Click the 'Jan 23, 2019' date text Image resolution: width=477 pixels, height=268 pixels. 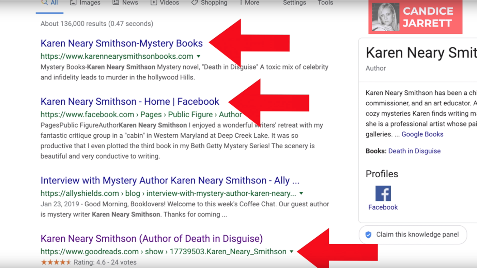pos(60,204)
